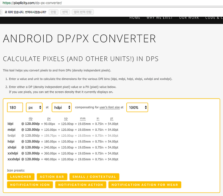This screenshot has height=196, width=223.
Task: Select the ldpi row label
Action: click(10, 124)
